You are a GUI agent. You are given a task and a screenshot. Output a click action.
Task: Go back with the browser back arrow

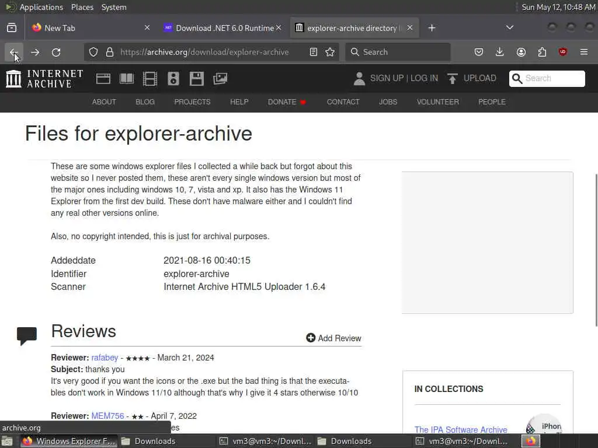(14, 52)
